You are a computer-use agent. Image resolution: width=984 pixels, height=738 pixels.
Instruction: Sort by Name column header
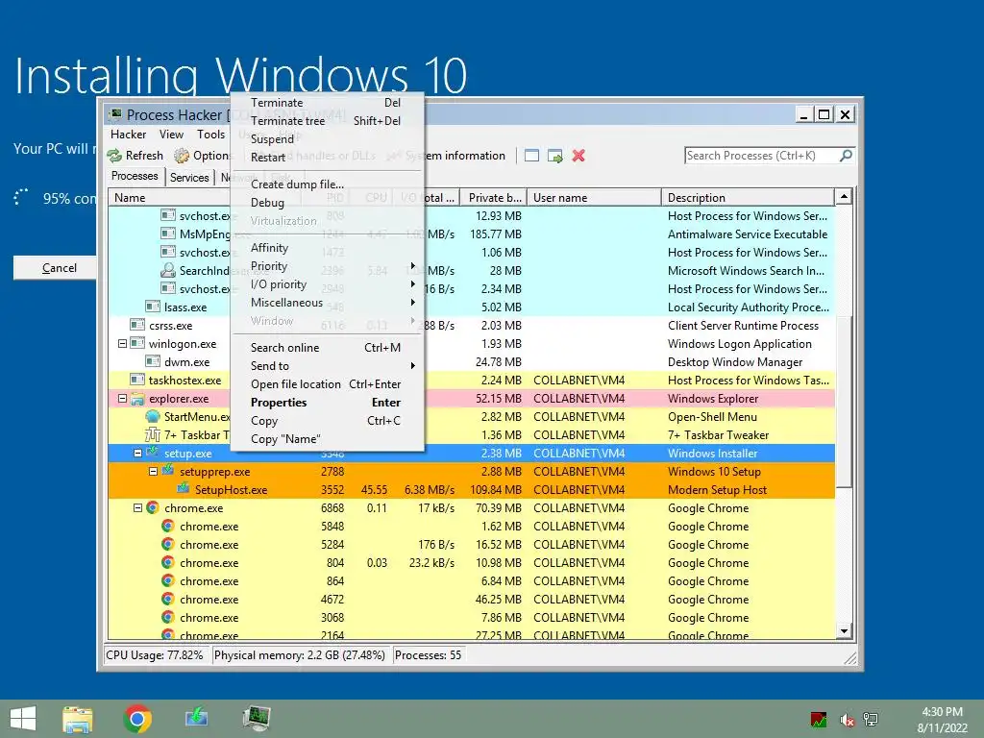coord(169,198)
